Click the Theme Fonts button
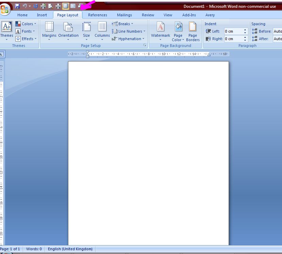 point(26,31)
